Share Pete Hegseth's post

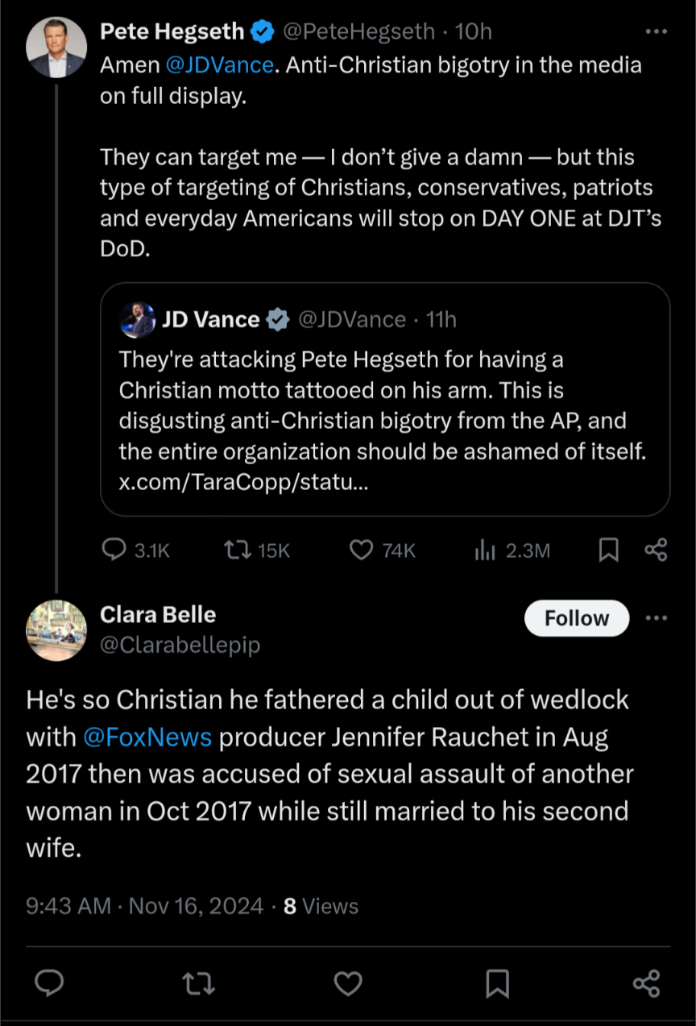(656, 550)
